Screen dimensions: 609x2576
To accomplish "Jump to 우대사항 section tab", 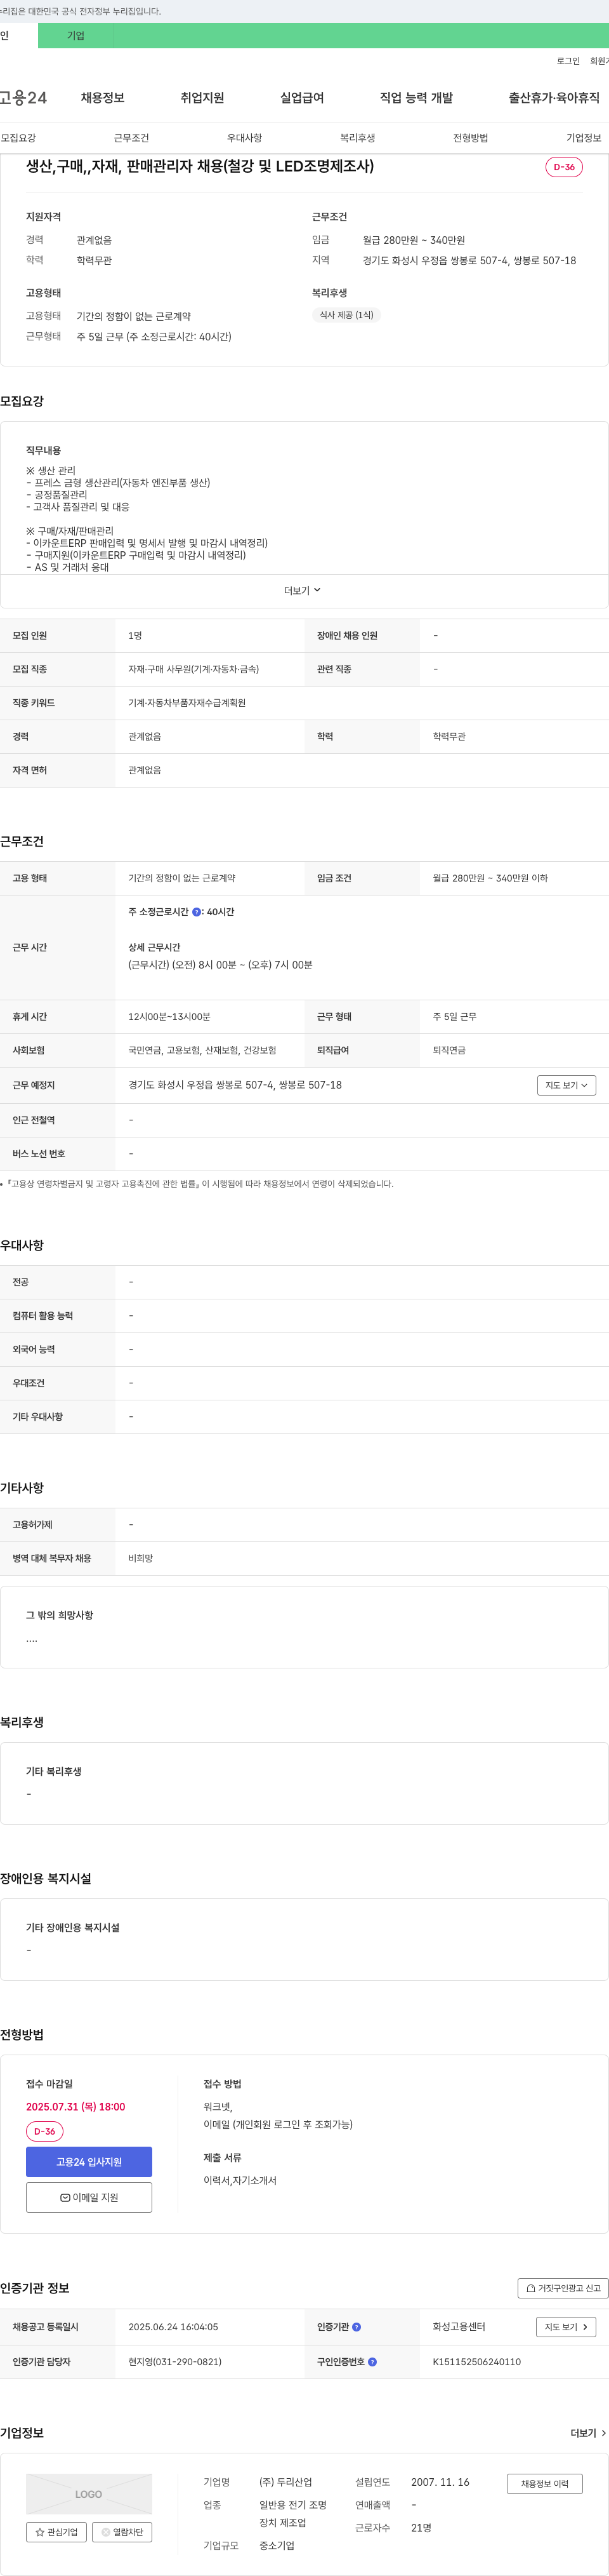I will [245, 138].
